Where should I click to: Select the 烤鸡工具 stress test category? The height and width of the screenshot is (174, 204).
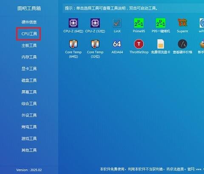coord(29,127)
